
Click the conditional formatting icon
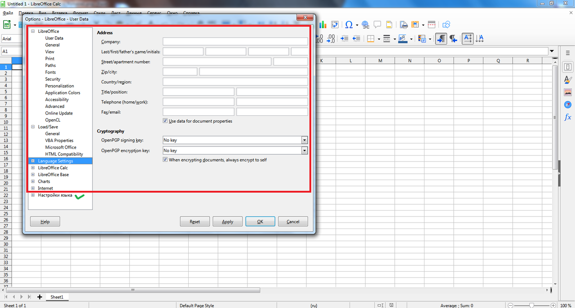(422, 39)
